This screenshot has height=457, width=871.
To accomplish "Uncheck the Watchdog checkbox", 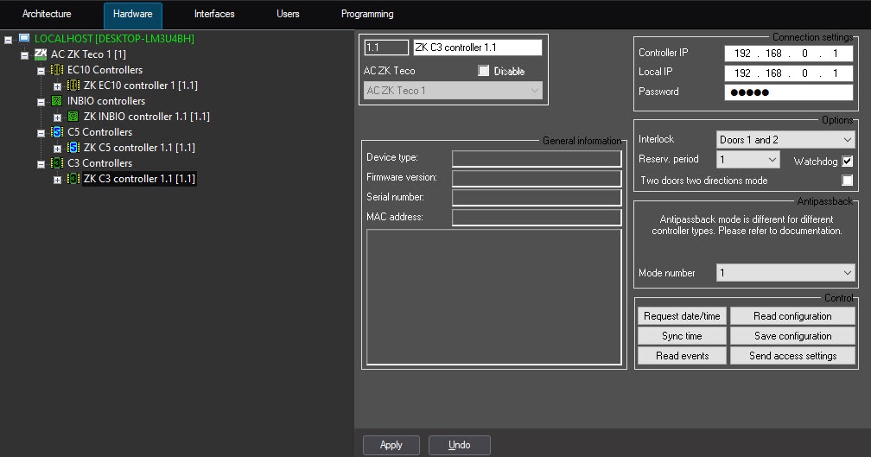I will 847,161.
